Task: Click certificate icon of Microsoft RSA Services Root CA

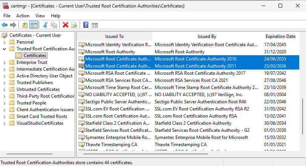Action: click(x=81, y=80)
